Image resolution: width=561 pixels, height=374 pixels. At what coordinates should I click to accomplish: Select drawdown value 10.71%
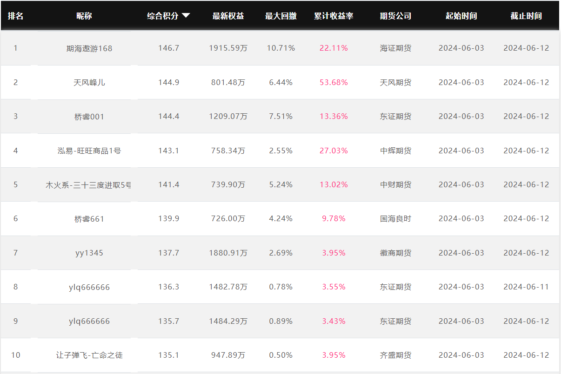(x=281, y=48)
